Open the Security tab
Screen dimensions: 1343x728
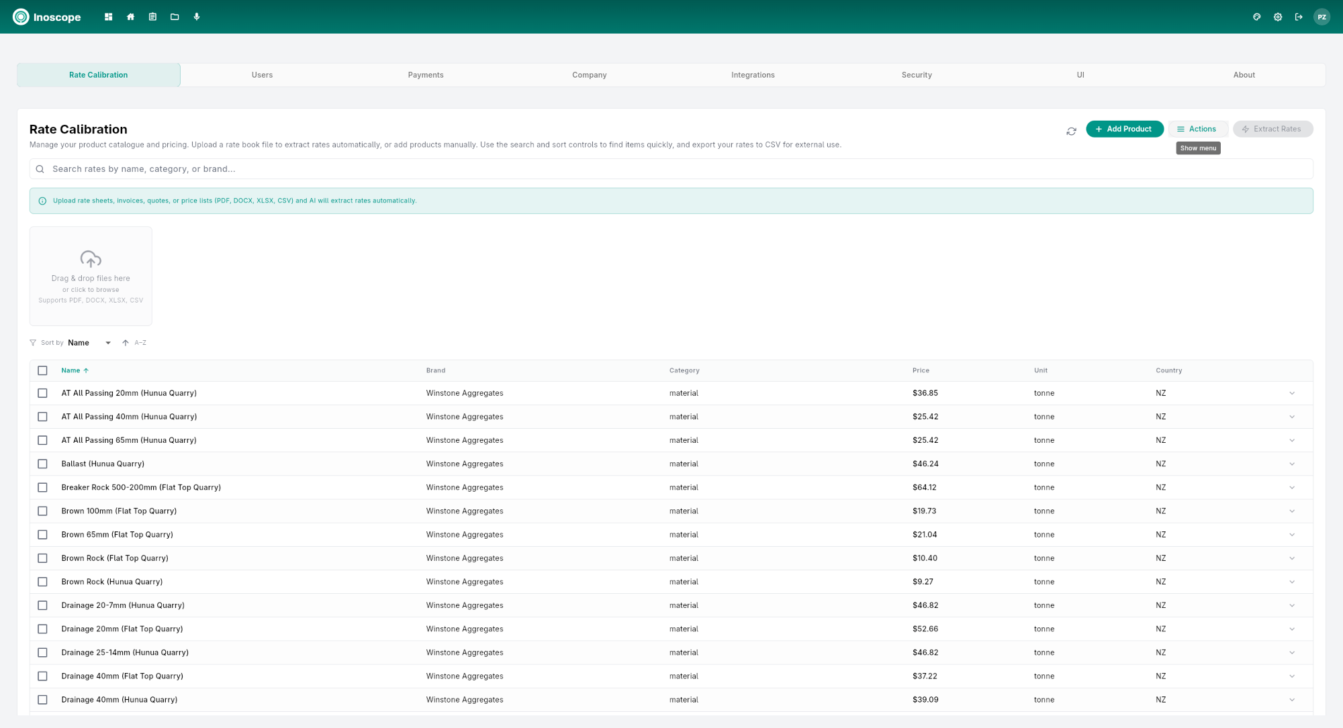coord(917,74)
